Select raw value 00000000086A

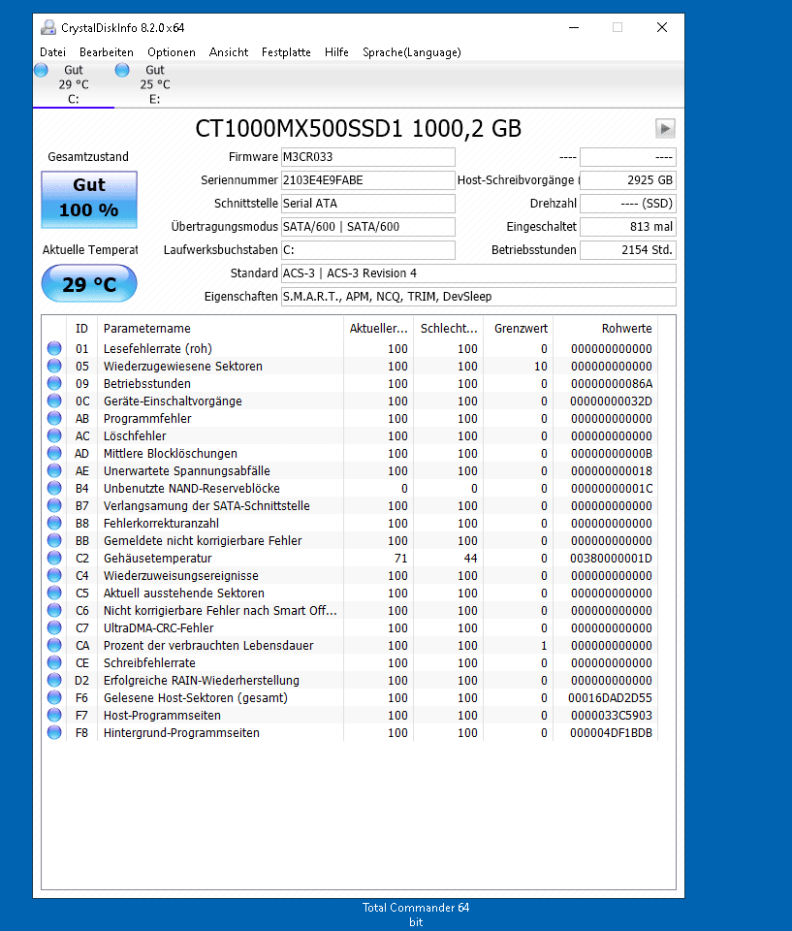click(611, 384)
